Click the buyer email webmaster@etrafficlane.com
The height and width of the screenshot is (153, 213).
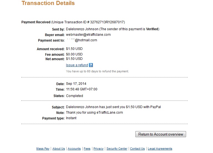[88, 35]
